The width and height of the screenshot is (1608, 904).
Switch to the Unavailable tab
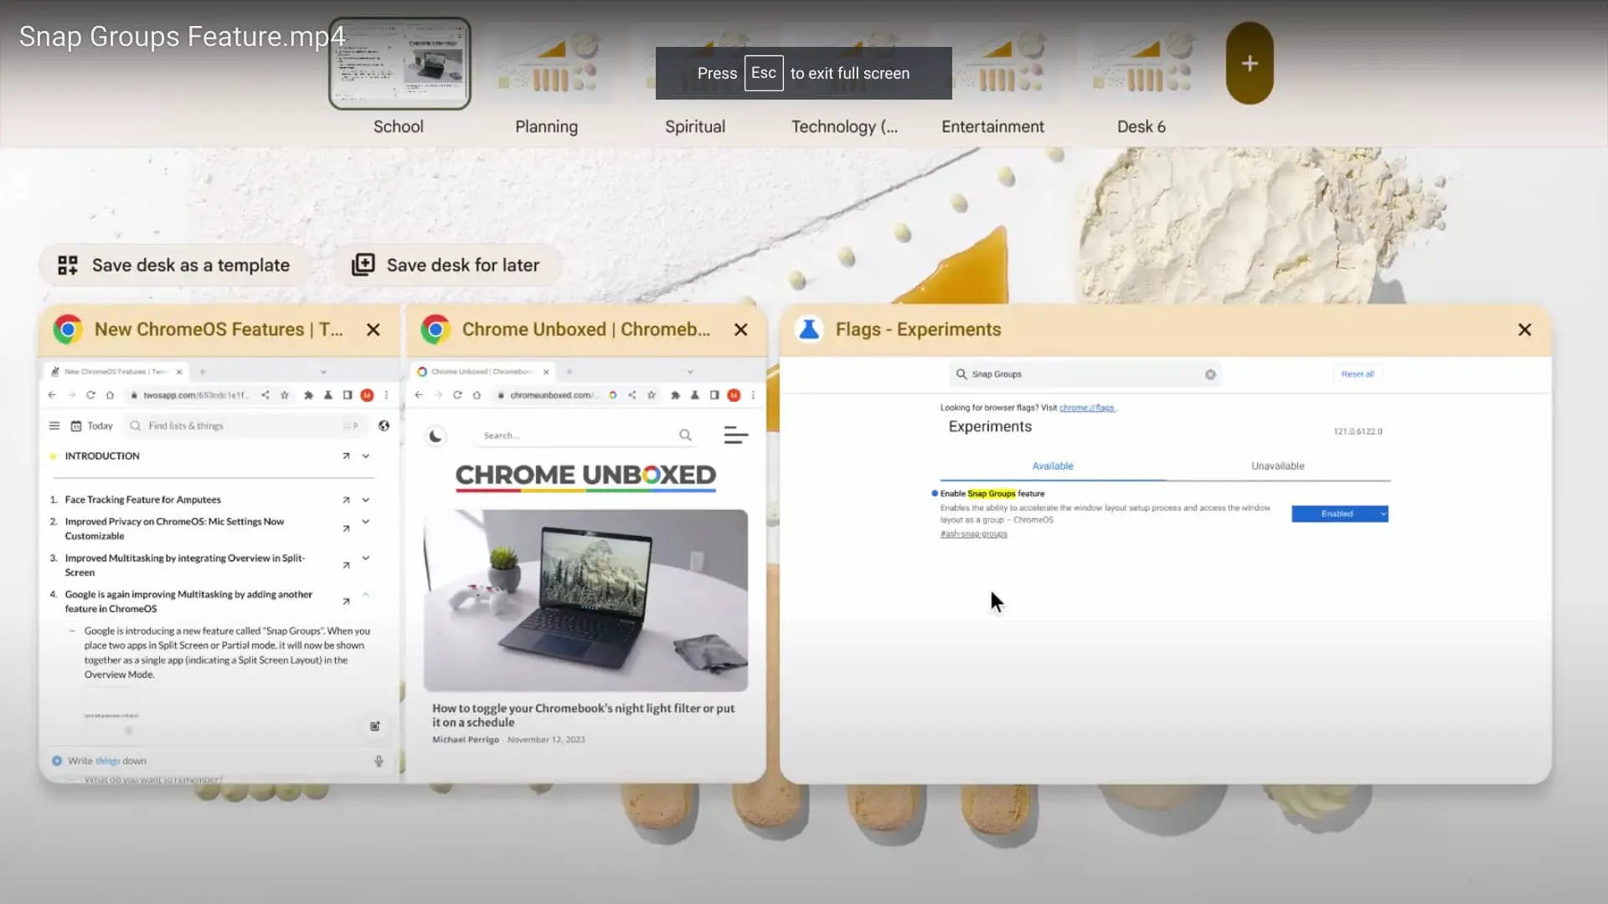(x=1277, y=466)
